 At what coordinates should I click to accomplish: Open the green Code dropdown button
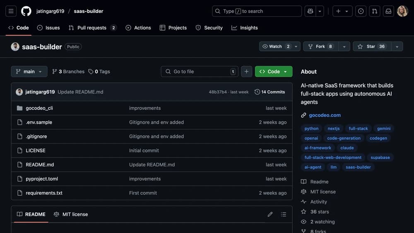(x=274, y=72)
